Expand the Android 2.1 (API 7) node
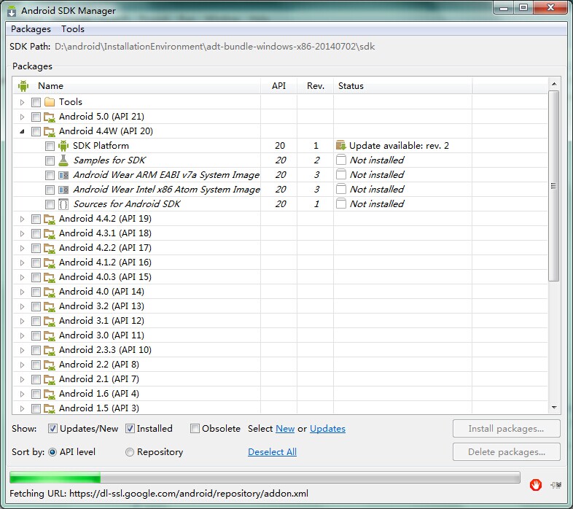573x509 pixels. pos(23,379)
